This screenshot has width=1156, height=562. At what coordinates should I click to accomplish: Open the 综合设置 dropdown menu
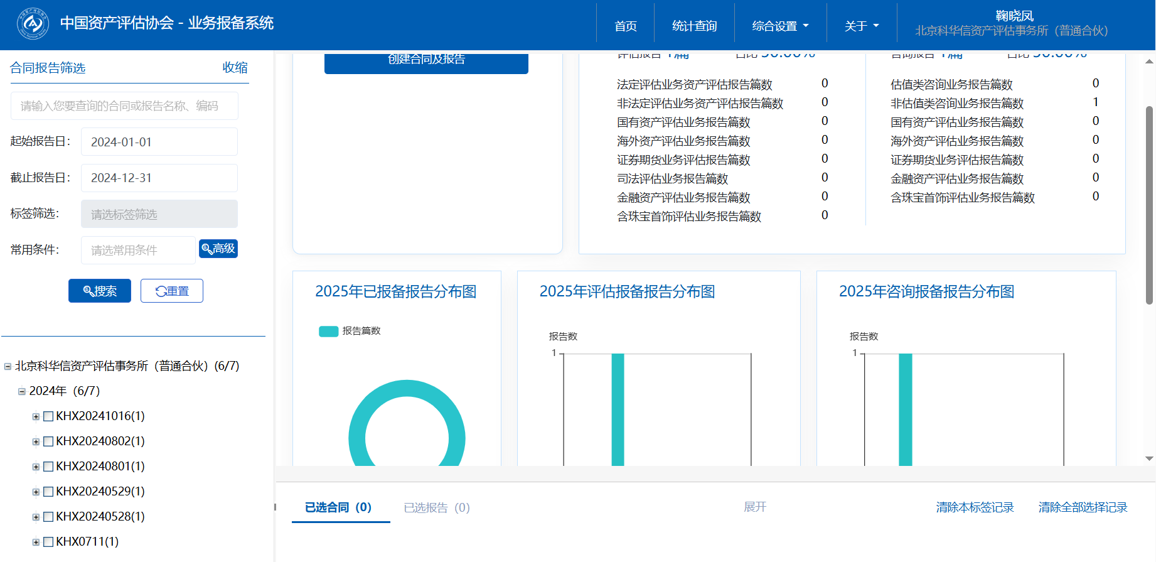780,26
